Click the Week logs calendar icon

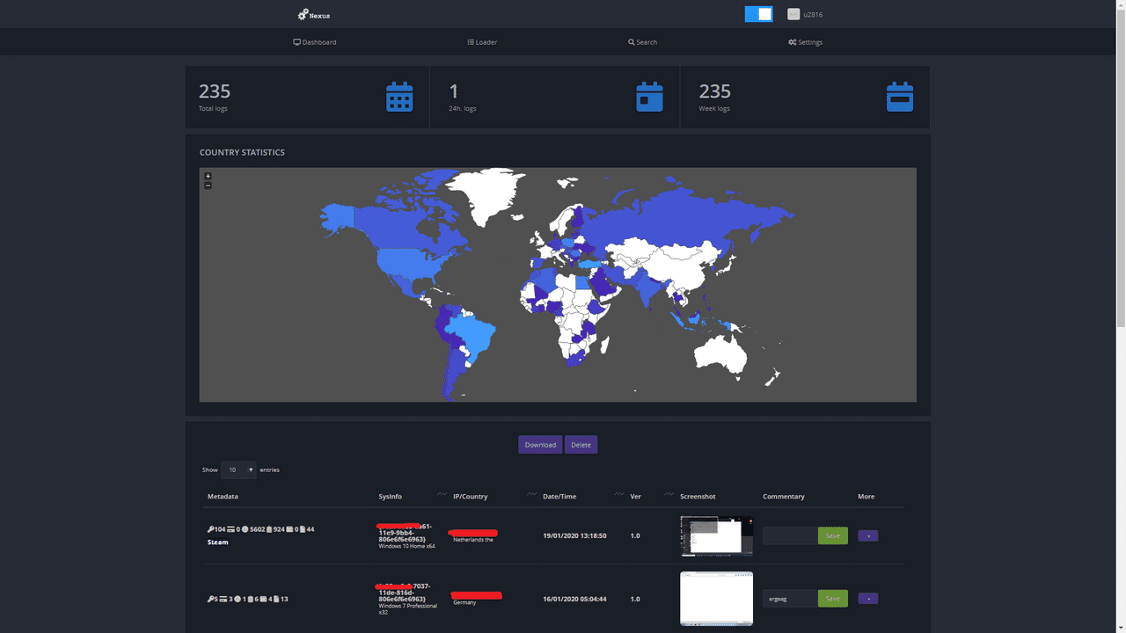(900, 97)
